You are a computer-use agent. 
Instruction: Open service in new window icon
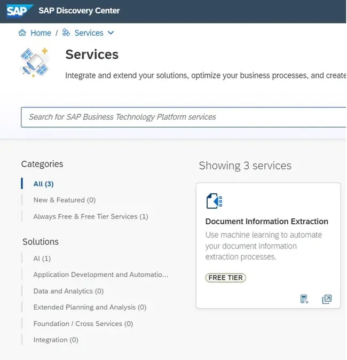click(327, 299)
